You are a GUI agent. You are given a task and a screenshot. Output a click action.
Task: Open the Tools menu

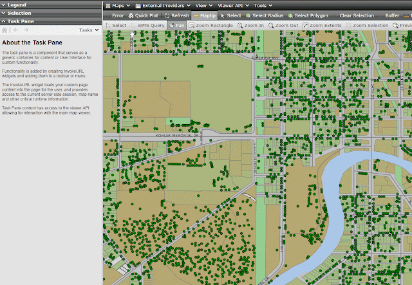(x=263, y=6)
